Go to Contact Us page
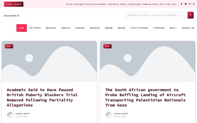This screenshot has width=197, height=123. [188, 28]
